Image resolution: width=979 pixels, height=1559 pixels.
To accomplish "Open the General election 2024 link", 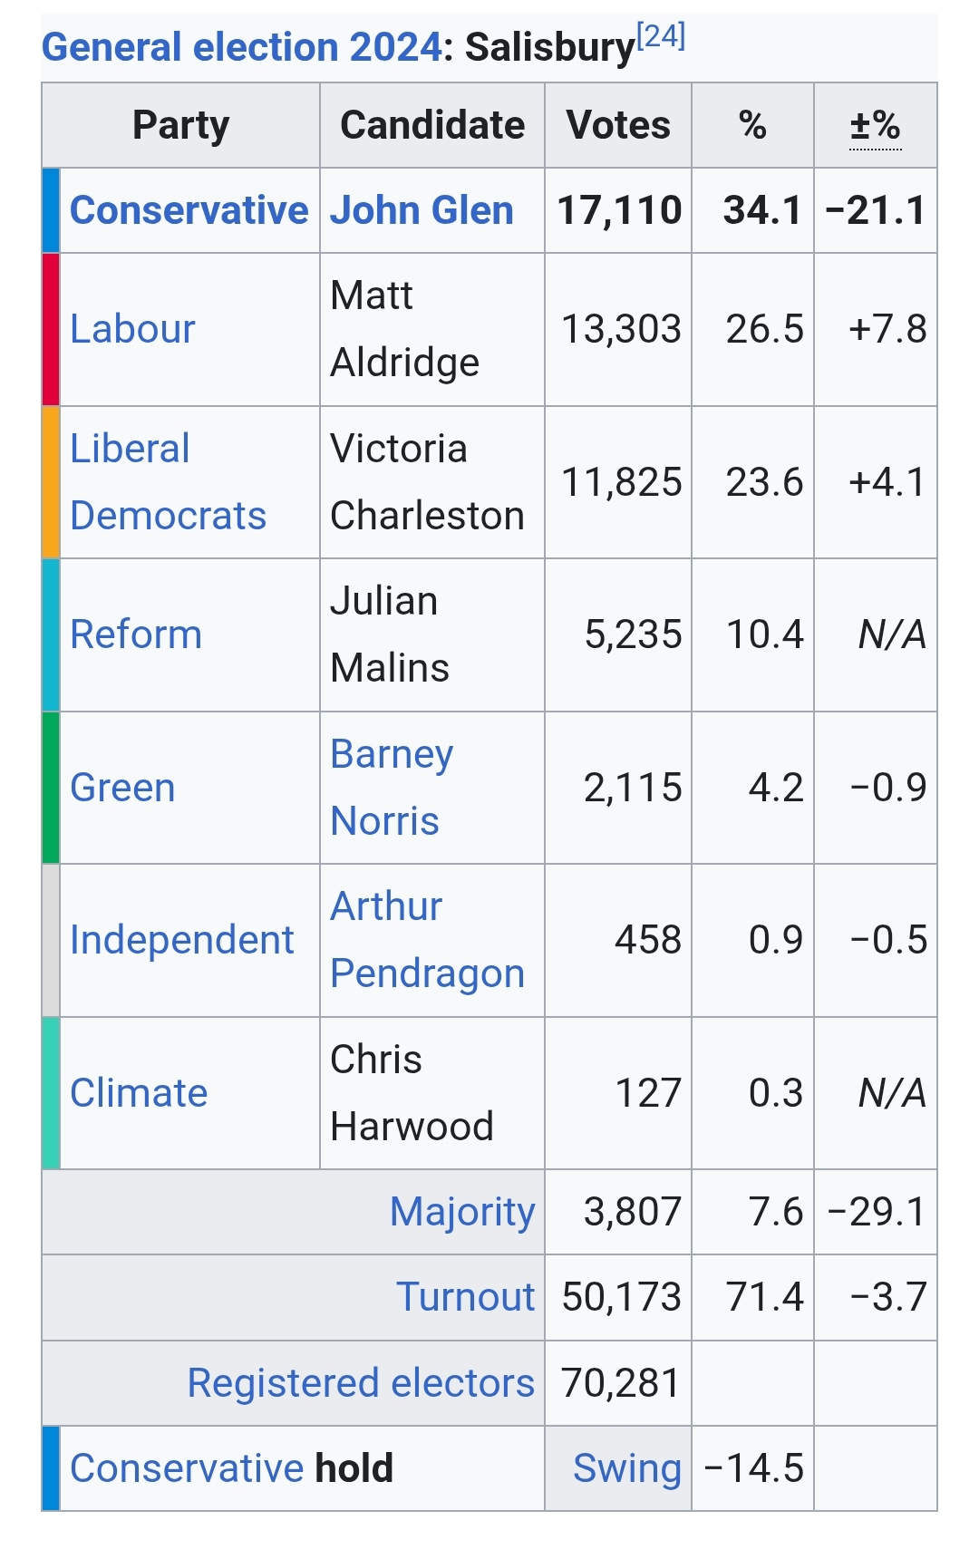I will [x=241, y=47].
